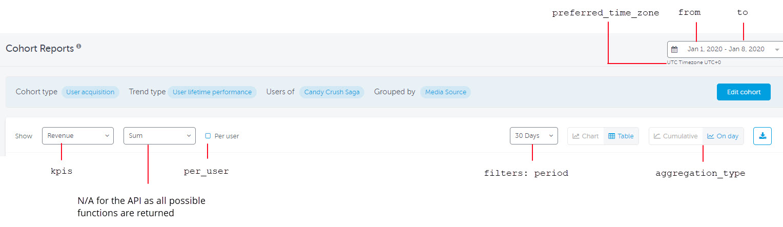Switch to Chart view tab
Viewport: 783px width, 227px height.
[585, 136]
